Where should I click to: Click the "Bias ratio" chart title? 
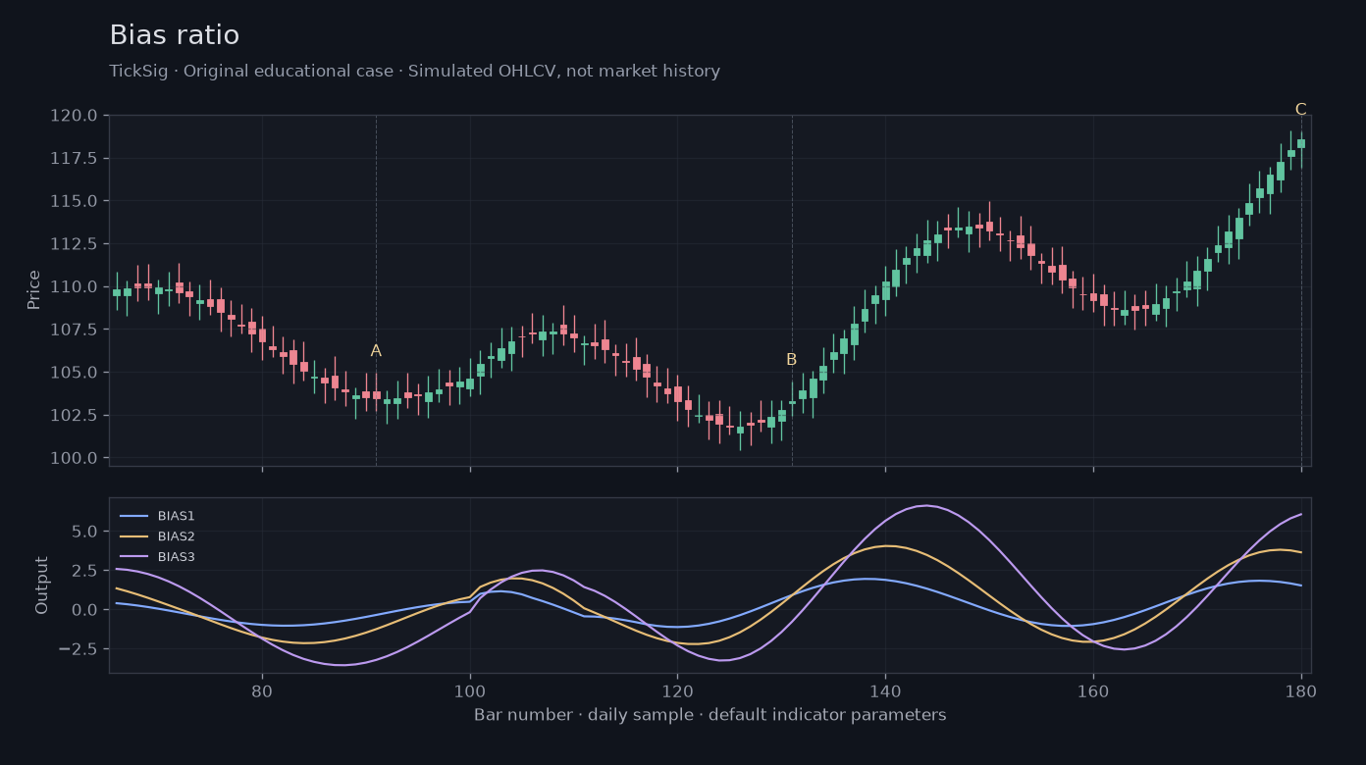pos(175,35)
